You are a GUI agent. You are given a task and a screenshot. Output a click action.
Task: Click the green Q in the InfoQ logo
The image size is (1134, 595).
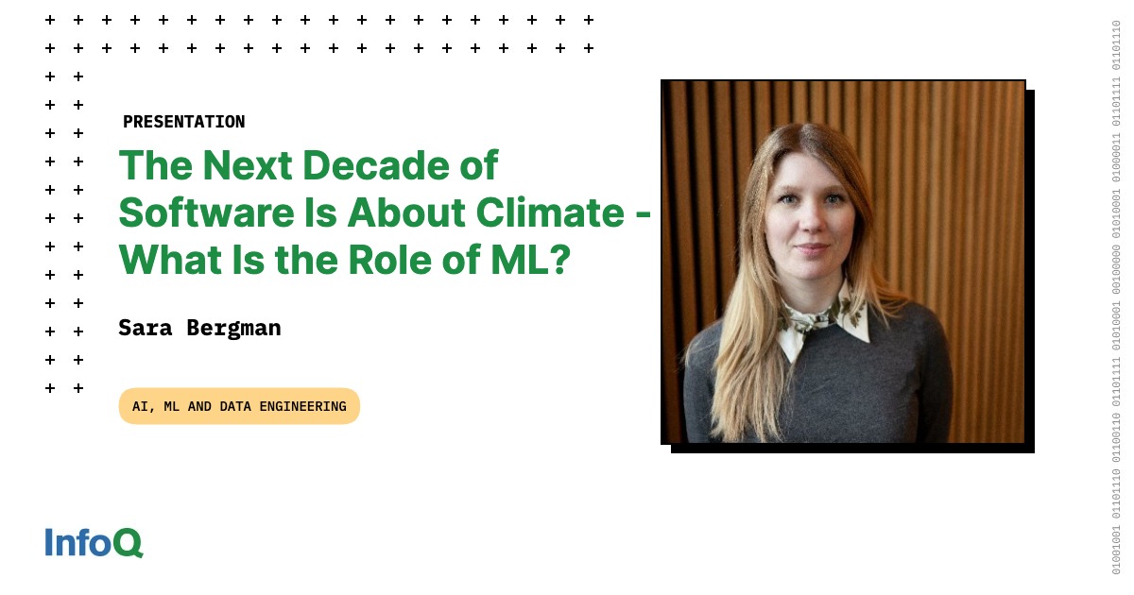tap(129, 543)
